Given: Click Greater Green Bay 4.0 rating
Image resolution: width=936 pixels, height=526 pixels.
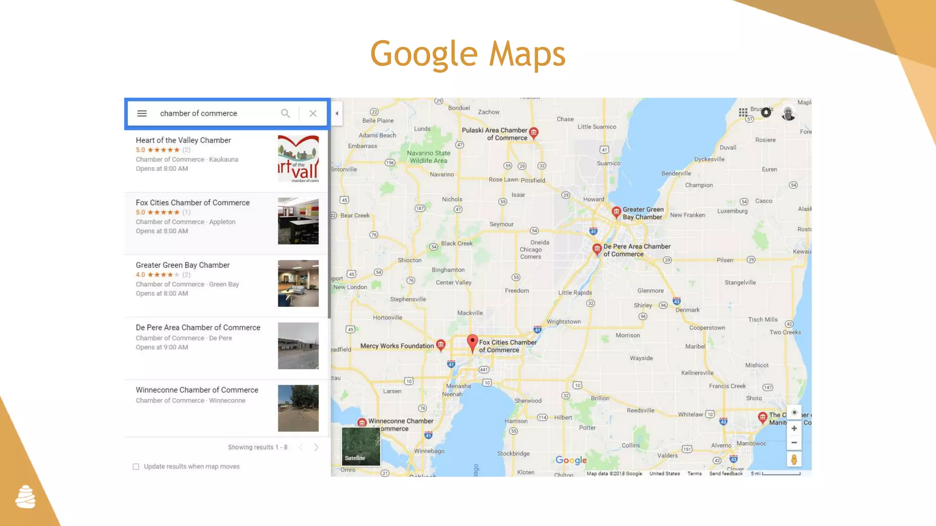Looking at the screenshot, I should (163, 275).
